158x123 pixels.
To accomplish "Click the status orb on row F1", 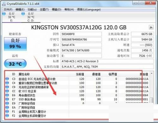I will point(7,111).
